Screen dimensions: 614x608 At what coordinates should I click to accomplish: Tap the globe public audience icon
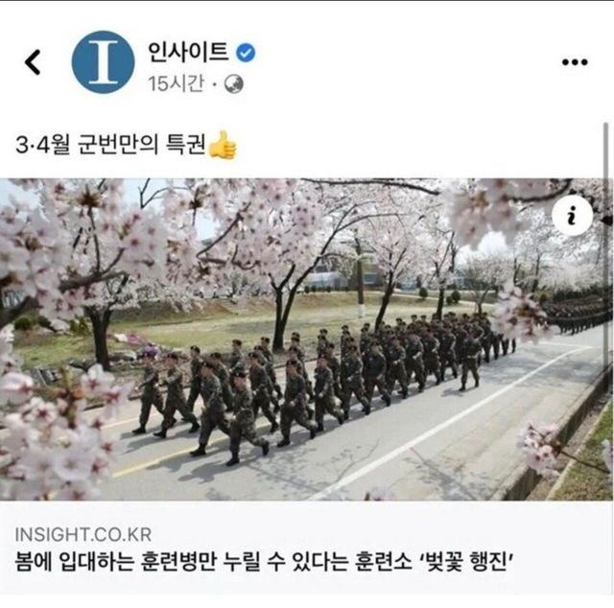coord(234,84)
